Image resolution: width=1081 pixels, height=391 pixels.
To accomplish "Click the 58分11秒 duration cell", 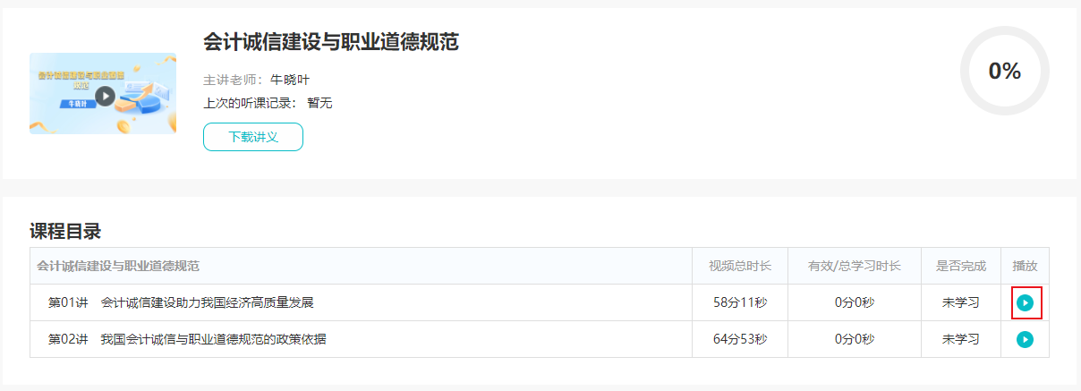I will point(740,303).
